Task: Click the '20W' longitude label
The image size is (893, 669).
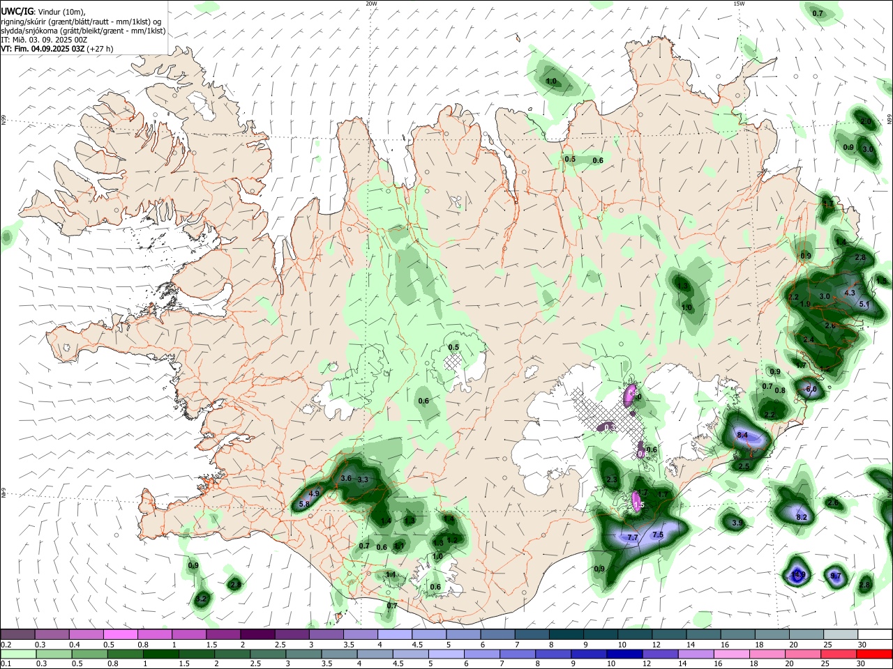Action: click(371, 3)
